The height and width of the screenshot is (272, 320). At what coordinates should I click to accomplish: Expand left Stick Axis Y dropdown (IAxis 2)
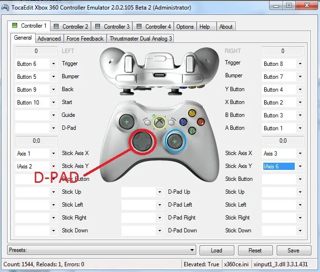pos(53,166)
